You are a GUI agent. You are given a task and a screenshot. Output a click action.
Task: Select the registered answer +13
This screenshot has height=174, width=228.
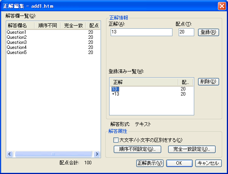[115, 94]
